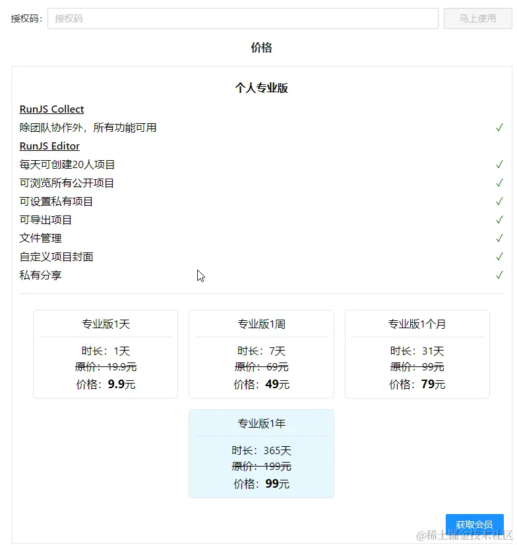This screenshot has width=517, height=545.
Task: Click the 99元 price in 专业版1年
Action: coord(277,484)
